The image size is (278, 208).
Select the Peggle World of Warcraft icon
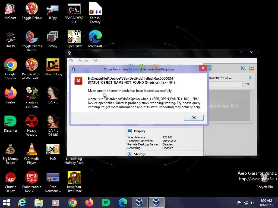[32, 69]
